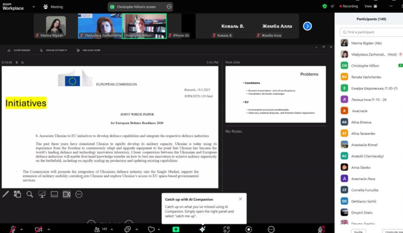Viewport: 403px width, 233px height.
Task: Open Christophe Hillion's screen options ellipsis
Action: point(169,6)
